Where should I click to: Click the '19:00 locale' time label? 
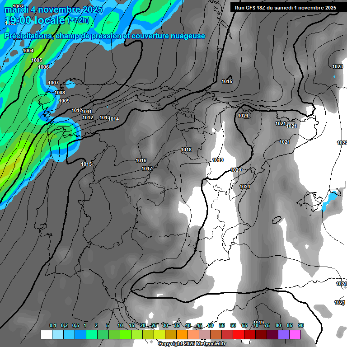tap(35, 20)
